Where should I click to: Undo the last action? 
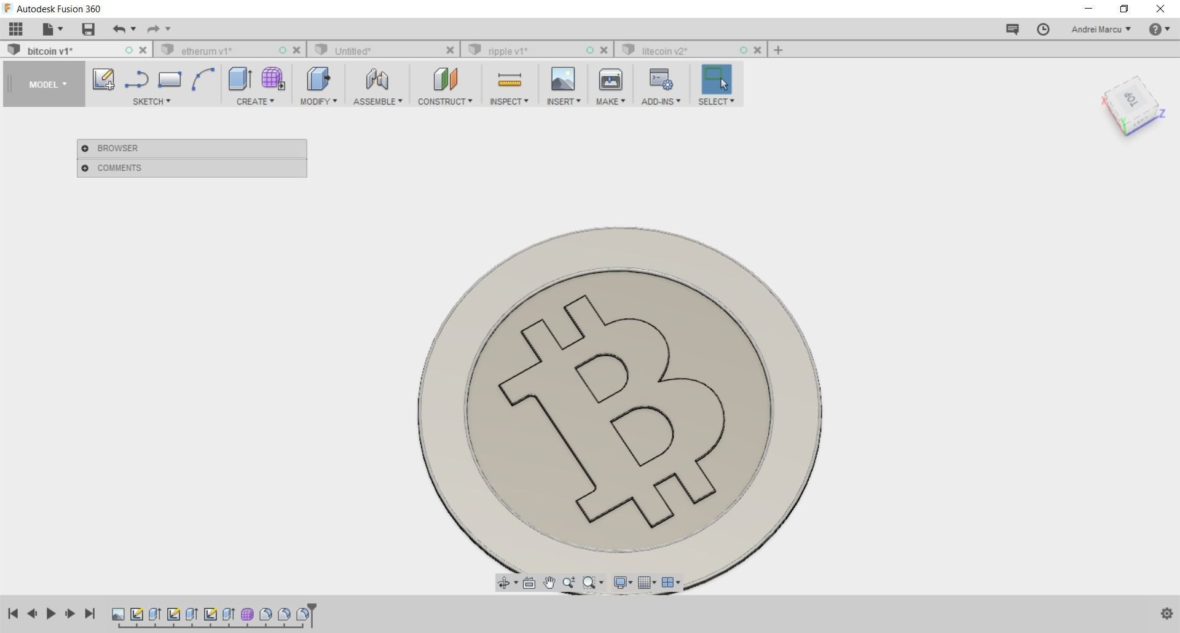pyautogui.click(x=119, y=29)
